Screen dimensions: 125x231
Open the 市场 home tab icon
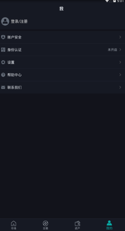point(14,223)
